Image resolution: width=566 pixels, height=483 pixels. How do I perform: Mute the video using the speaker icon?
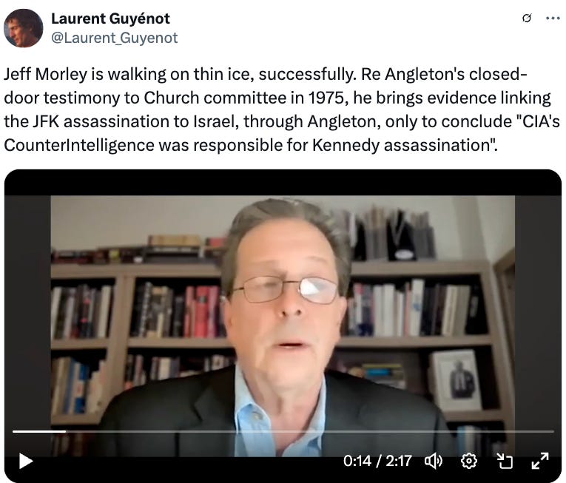433,461
